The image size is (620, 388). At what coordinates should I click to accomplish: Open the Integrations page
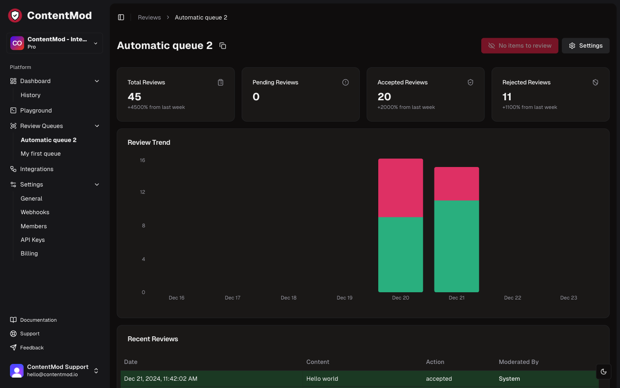click(37, 169)
